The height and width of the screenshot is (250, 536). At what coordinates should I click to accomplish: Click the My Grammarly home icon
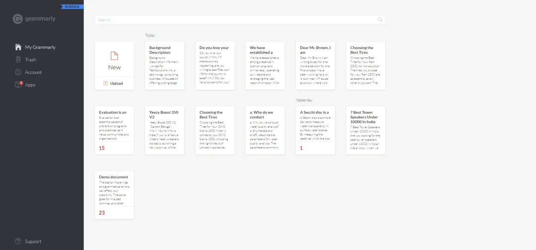[x=18, y=47]
